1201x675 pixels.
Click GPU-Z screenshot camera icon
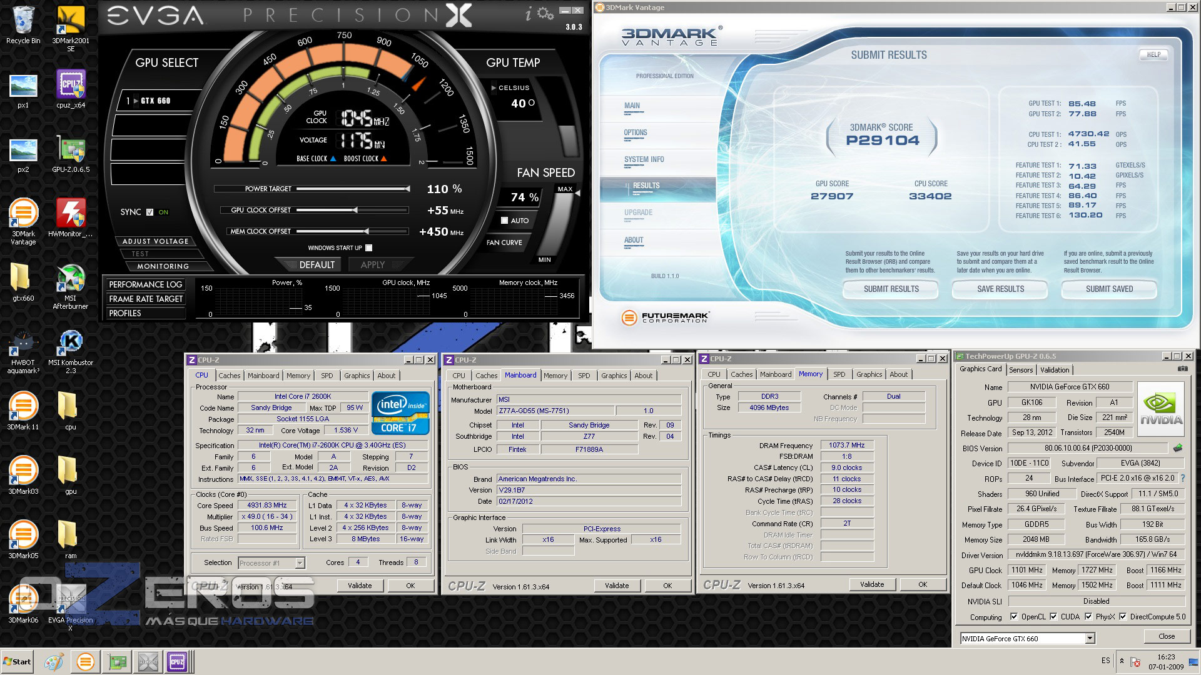(1182, 369)
